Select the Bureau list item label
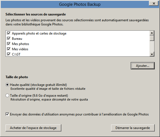Image resolution: width=160 pixels, height=137 pixels. click(x=17, y=39)
